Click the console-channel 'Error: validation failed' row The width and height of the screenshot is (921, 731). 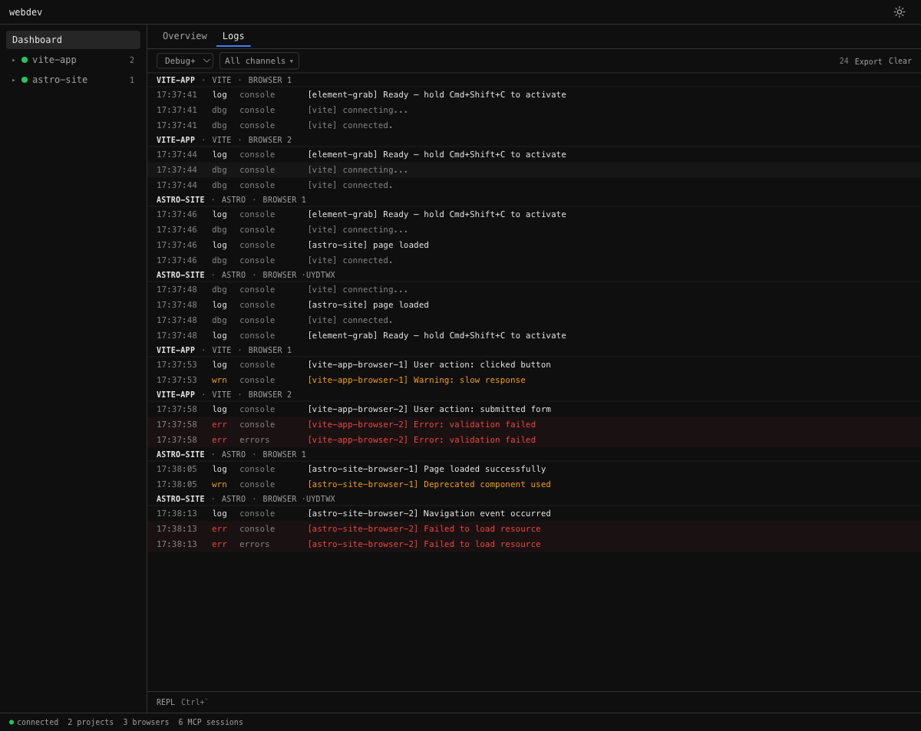534,424
